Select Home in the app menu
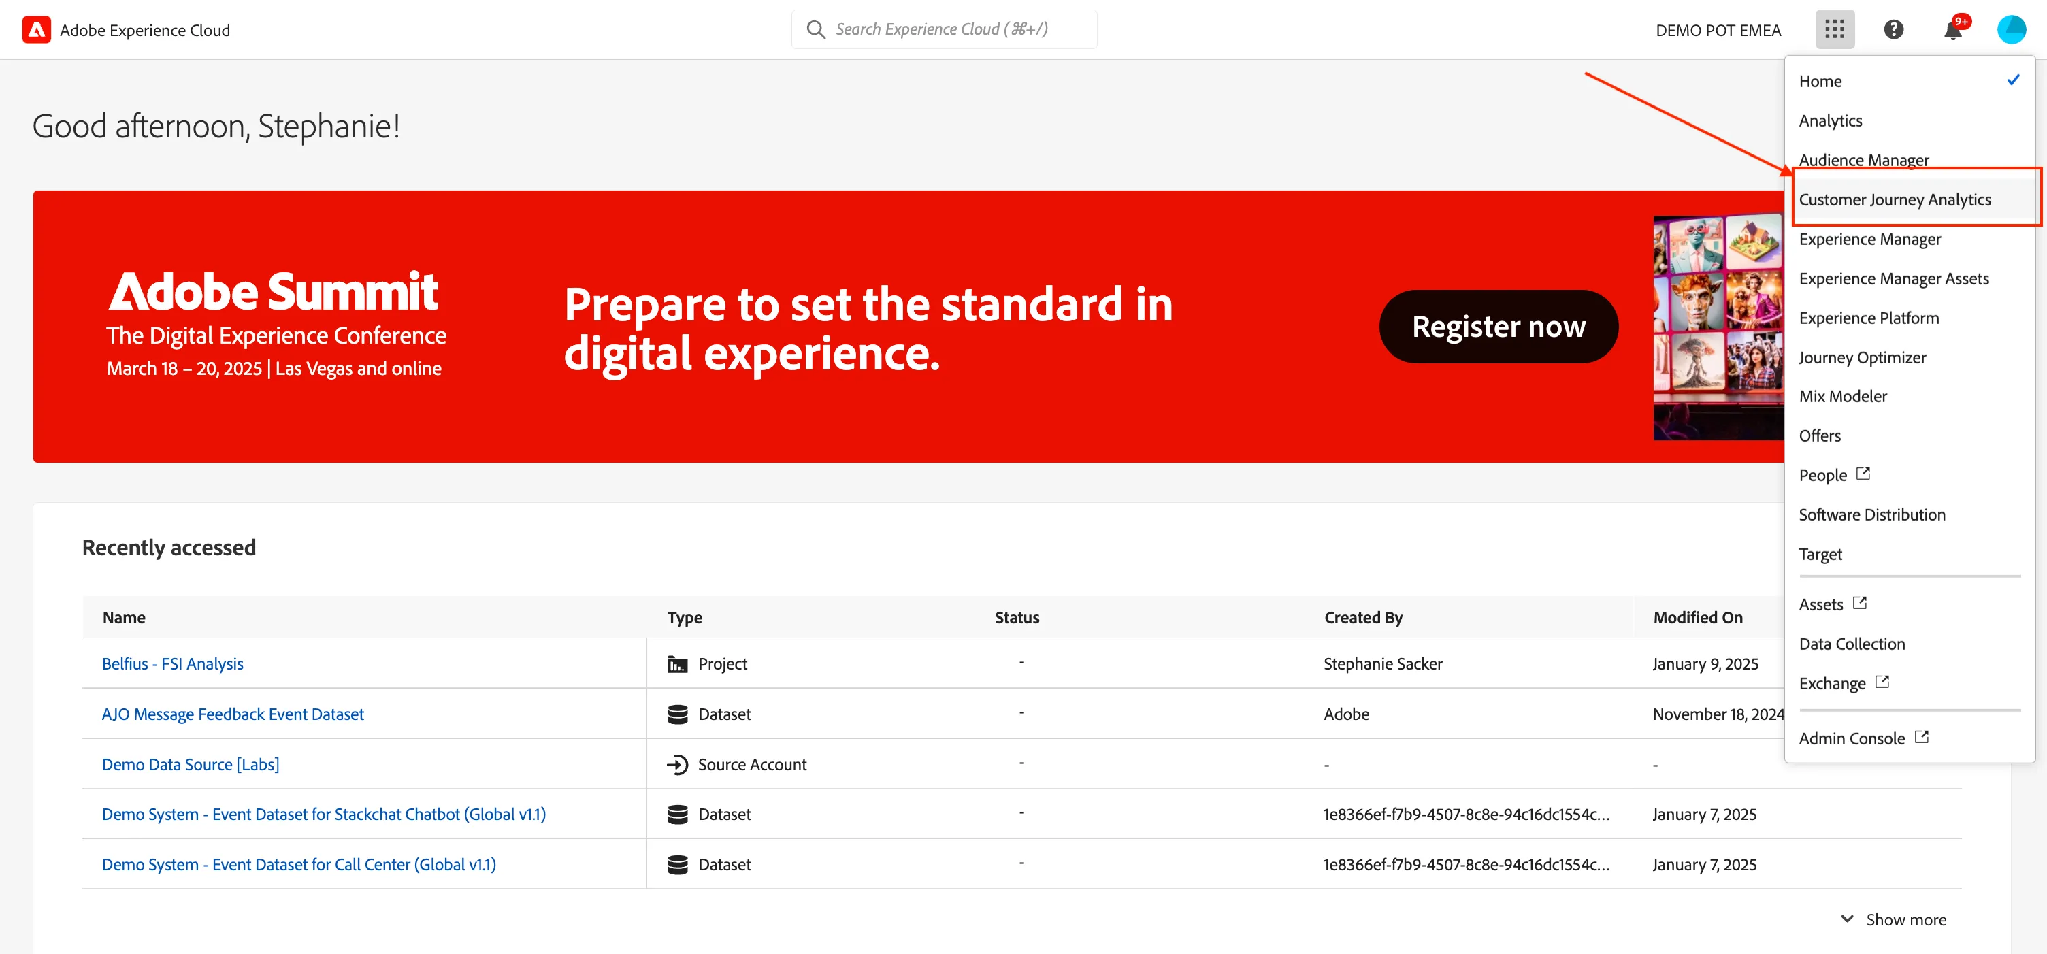This screenshot has width=2047, height=954. 1909,81
